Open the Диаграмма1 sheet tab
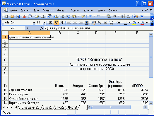The height and width of the screenshot is (116, 154). (30, 107)
